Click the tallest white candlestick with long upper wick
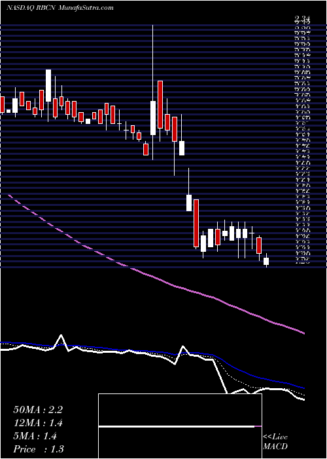This screenshot has width=327, height=459. click(x=152, y=92)
